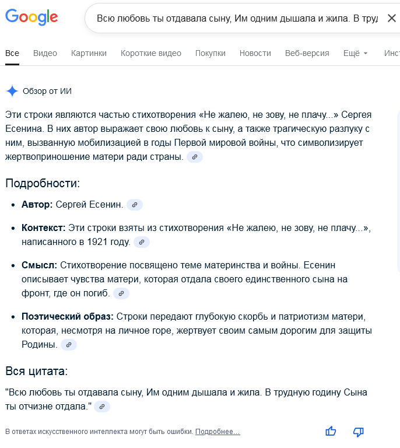Screen dimensions: 400x448
Task: Click the bold Поэтический образ: label
Action: pyautogui.click(x=68, y=317)
